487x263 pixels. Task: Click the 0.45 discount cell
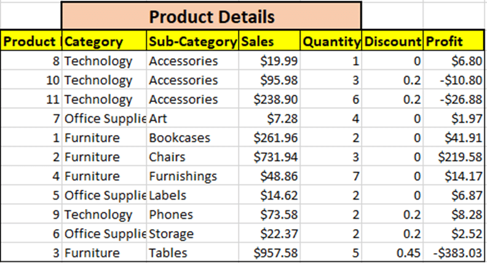click(392, 253)
